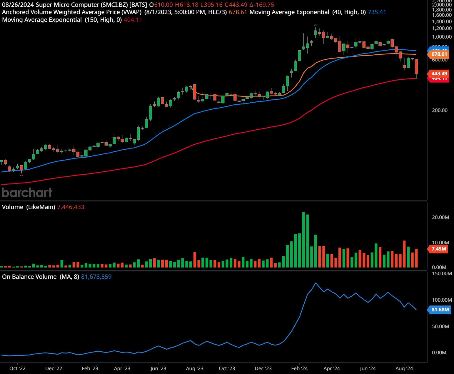This screenshot has width=454, height=374.
Task: Click the 81,678,559 OBV value
Action: [x=96, y=277]
